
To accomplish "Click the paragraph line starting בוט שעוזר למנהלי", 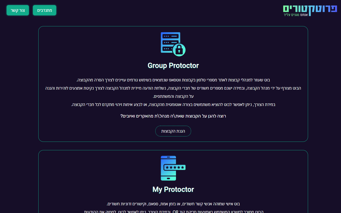I will pos(173,80).
